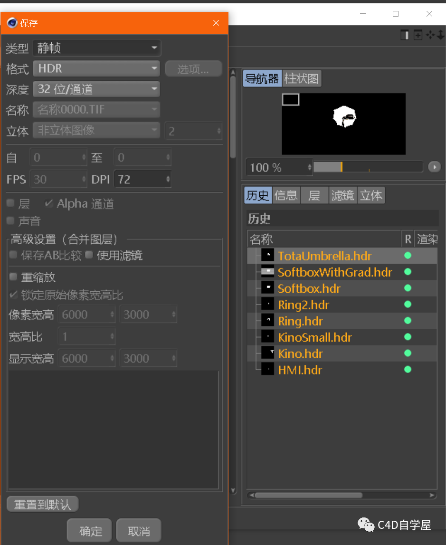The height and width of the screenshot is (545, 446).
Task: Click the FPS stepper arrows
Action: click(84, 179)
